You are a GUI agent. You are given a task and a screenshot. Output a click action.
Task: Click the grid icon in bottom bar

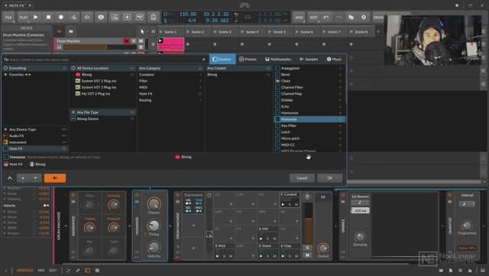click(x=97, y=271)
